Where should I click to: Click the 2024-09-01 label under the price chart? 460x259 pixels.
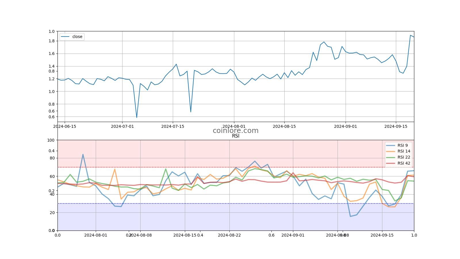pyautogui.click(x=345, y=126)
